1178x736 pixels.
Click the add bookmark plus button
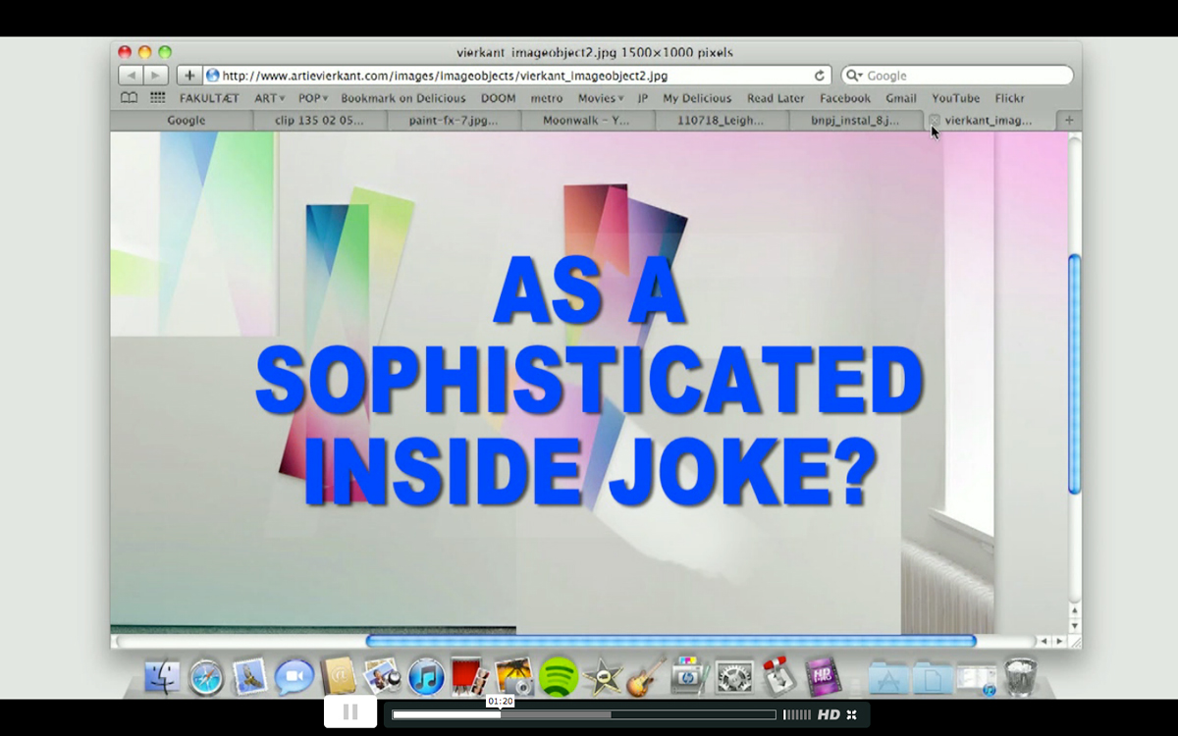point(189,76)
